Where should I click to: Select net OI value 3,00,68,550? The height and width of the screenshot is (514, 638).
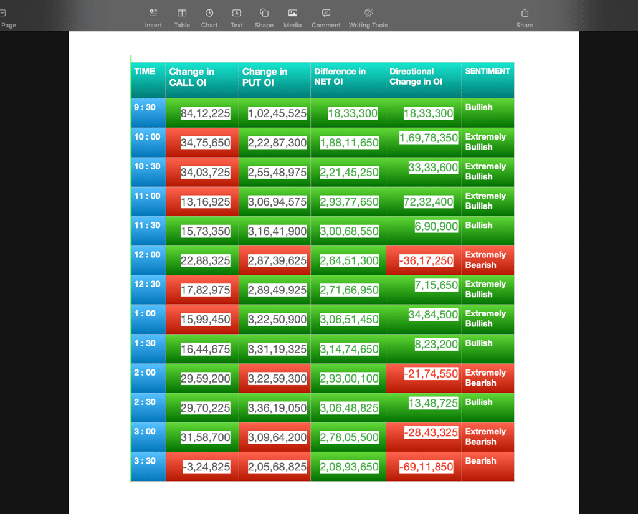[x=348, y=231]
